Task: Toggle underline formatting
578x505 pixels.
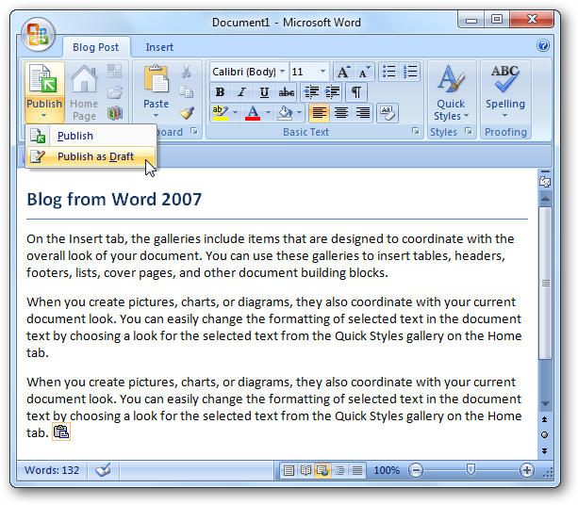Action: point(264,92)
